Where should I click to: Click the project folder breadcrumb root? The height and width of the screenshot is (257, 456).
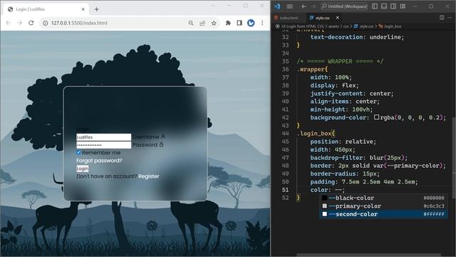302,26
